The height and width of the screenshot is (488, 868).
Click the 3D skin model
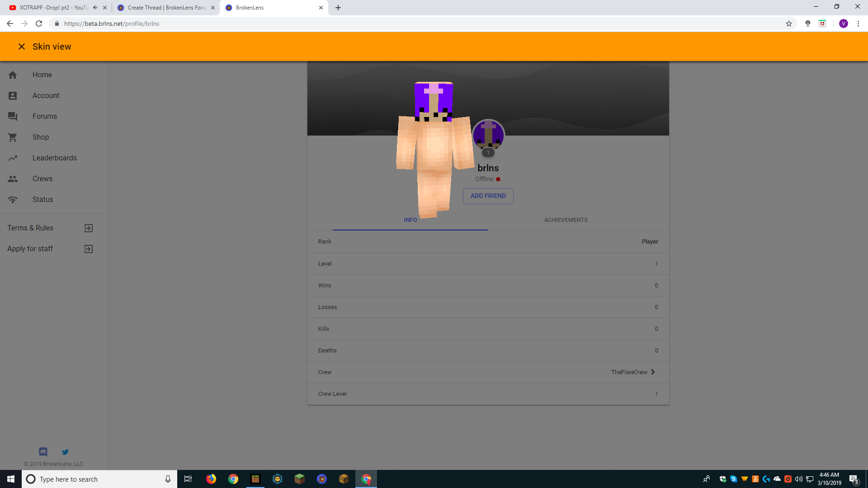pos(434,149)
